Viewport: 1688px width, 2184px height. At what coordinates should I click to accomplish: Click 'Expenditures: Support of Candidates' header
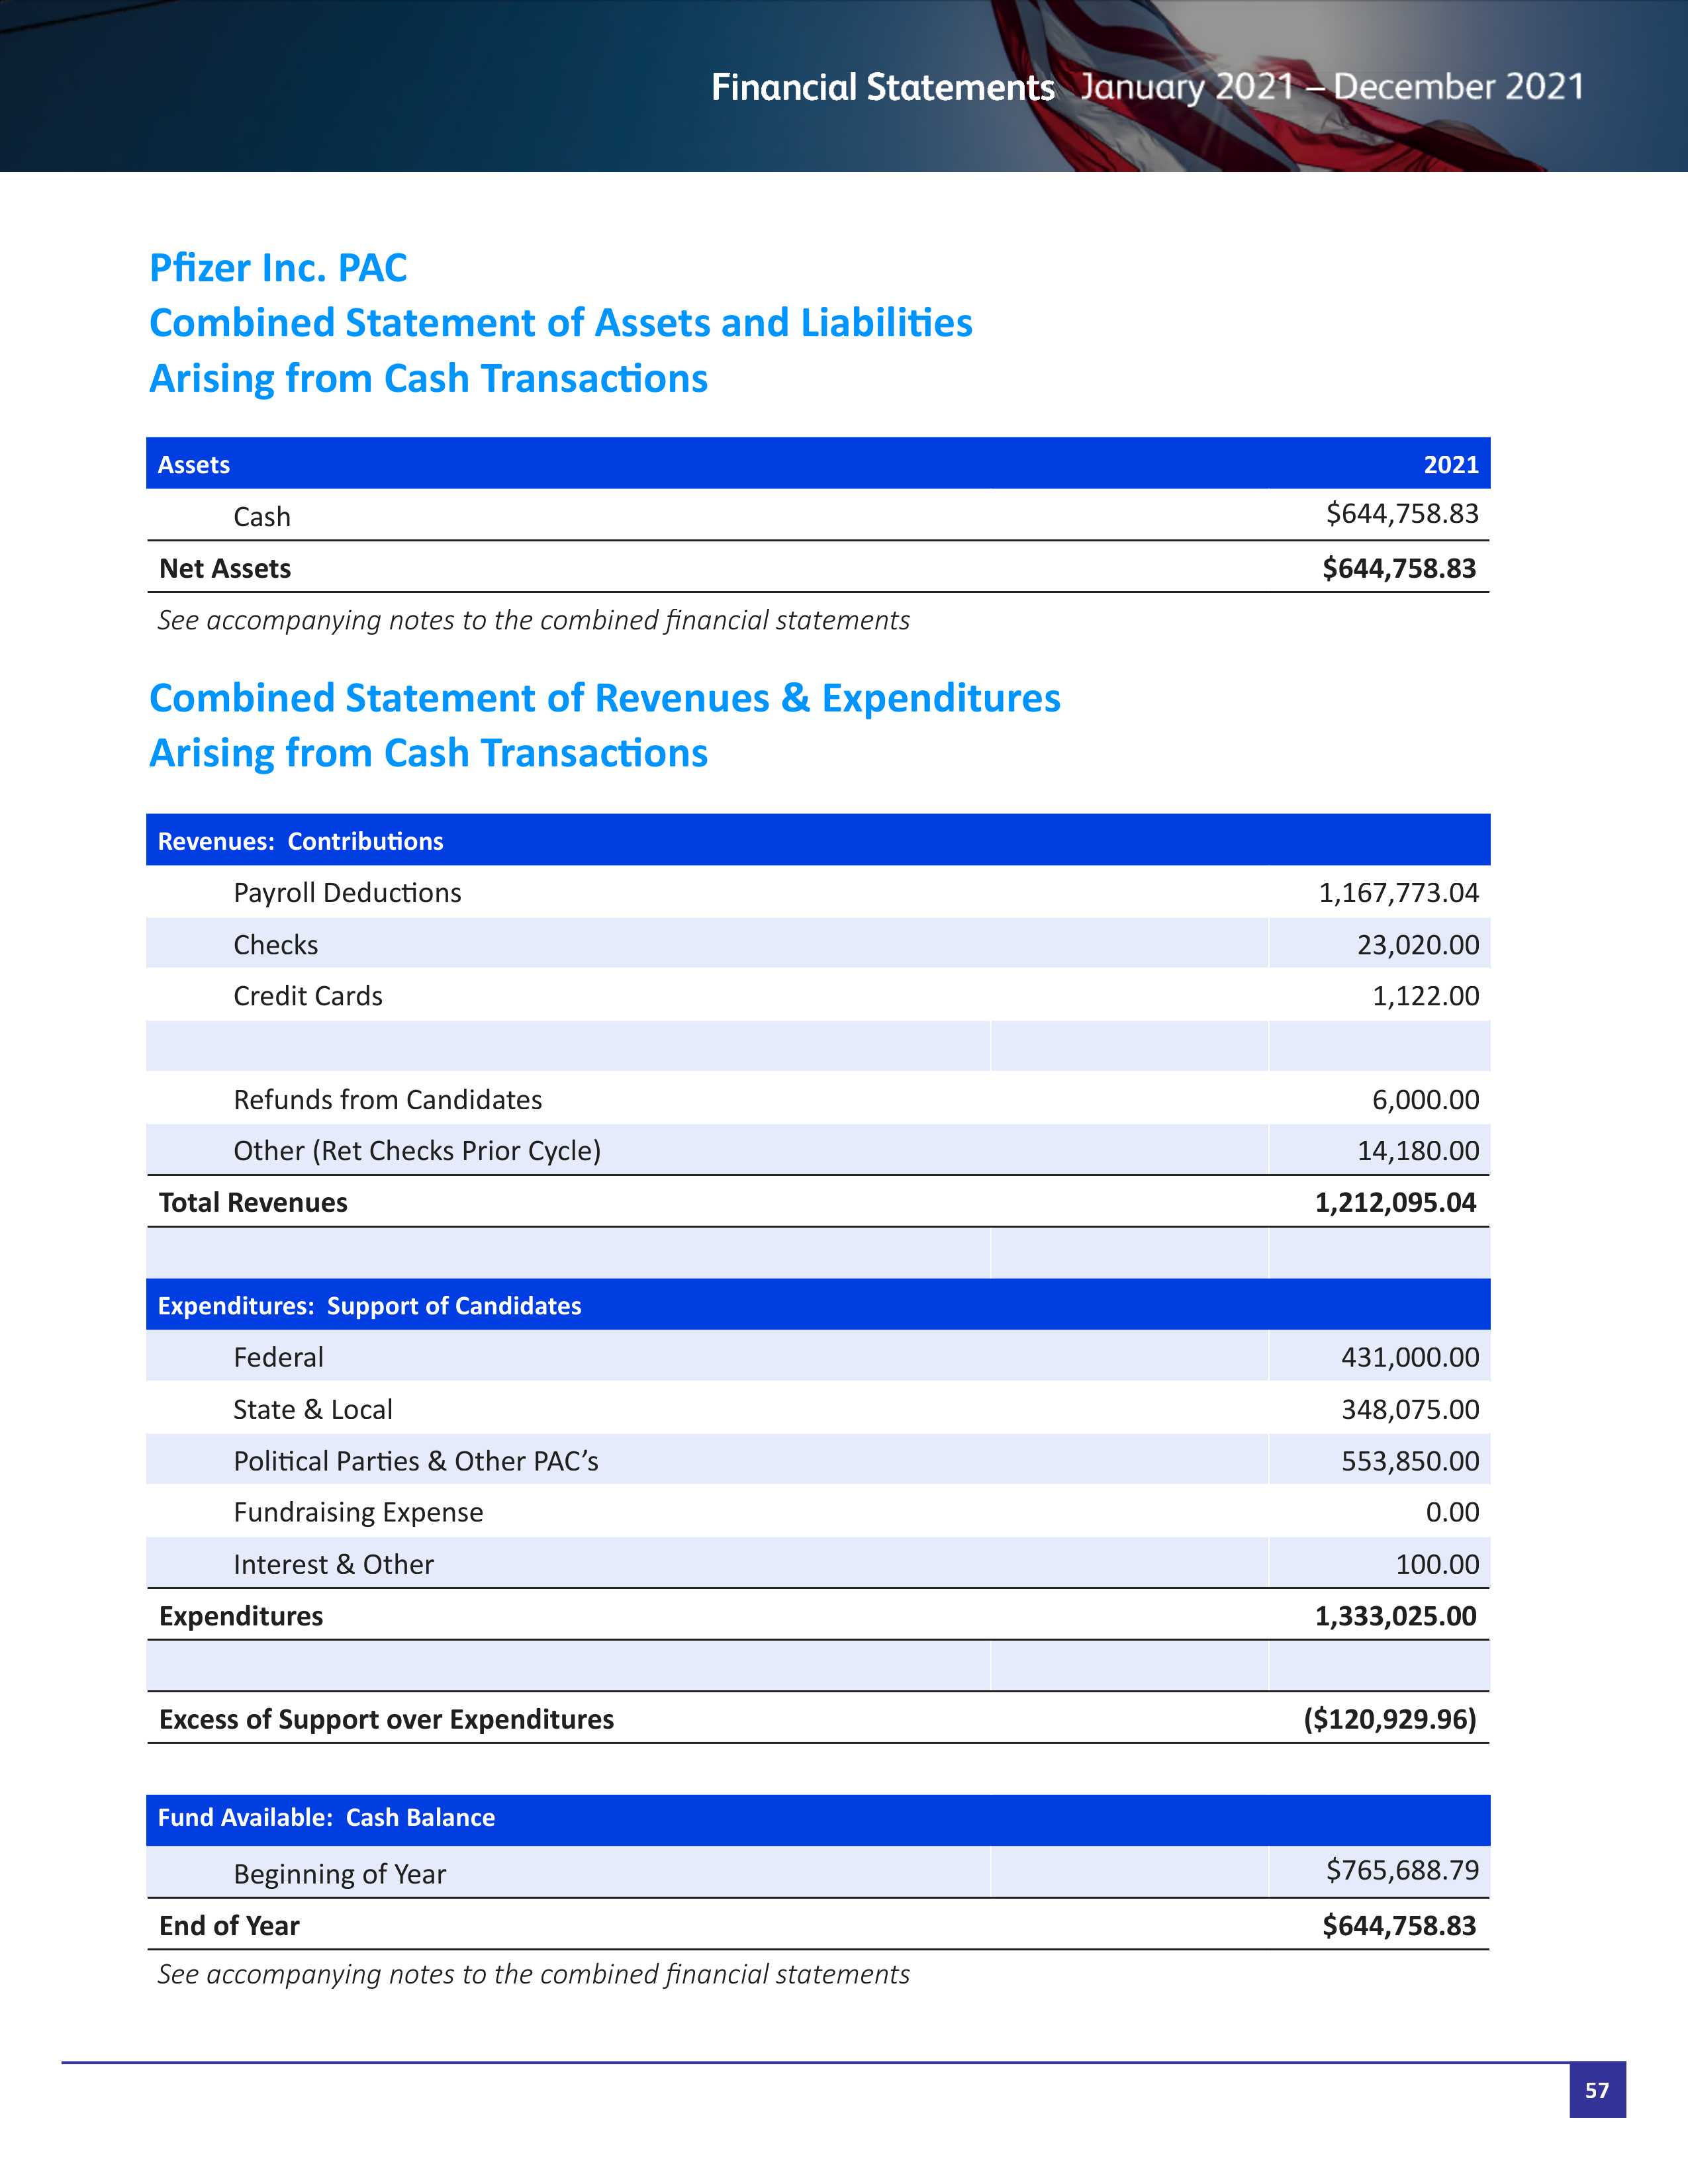369,1306
